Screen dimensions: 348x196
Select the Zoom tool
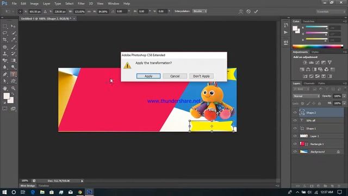pyautogui.click(x=13, y=88)
